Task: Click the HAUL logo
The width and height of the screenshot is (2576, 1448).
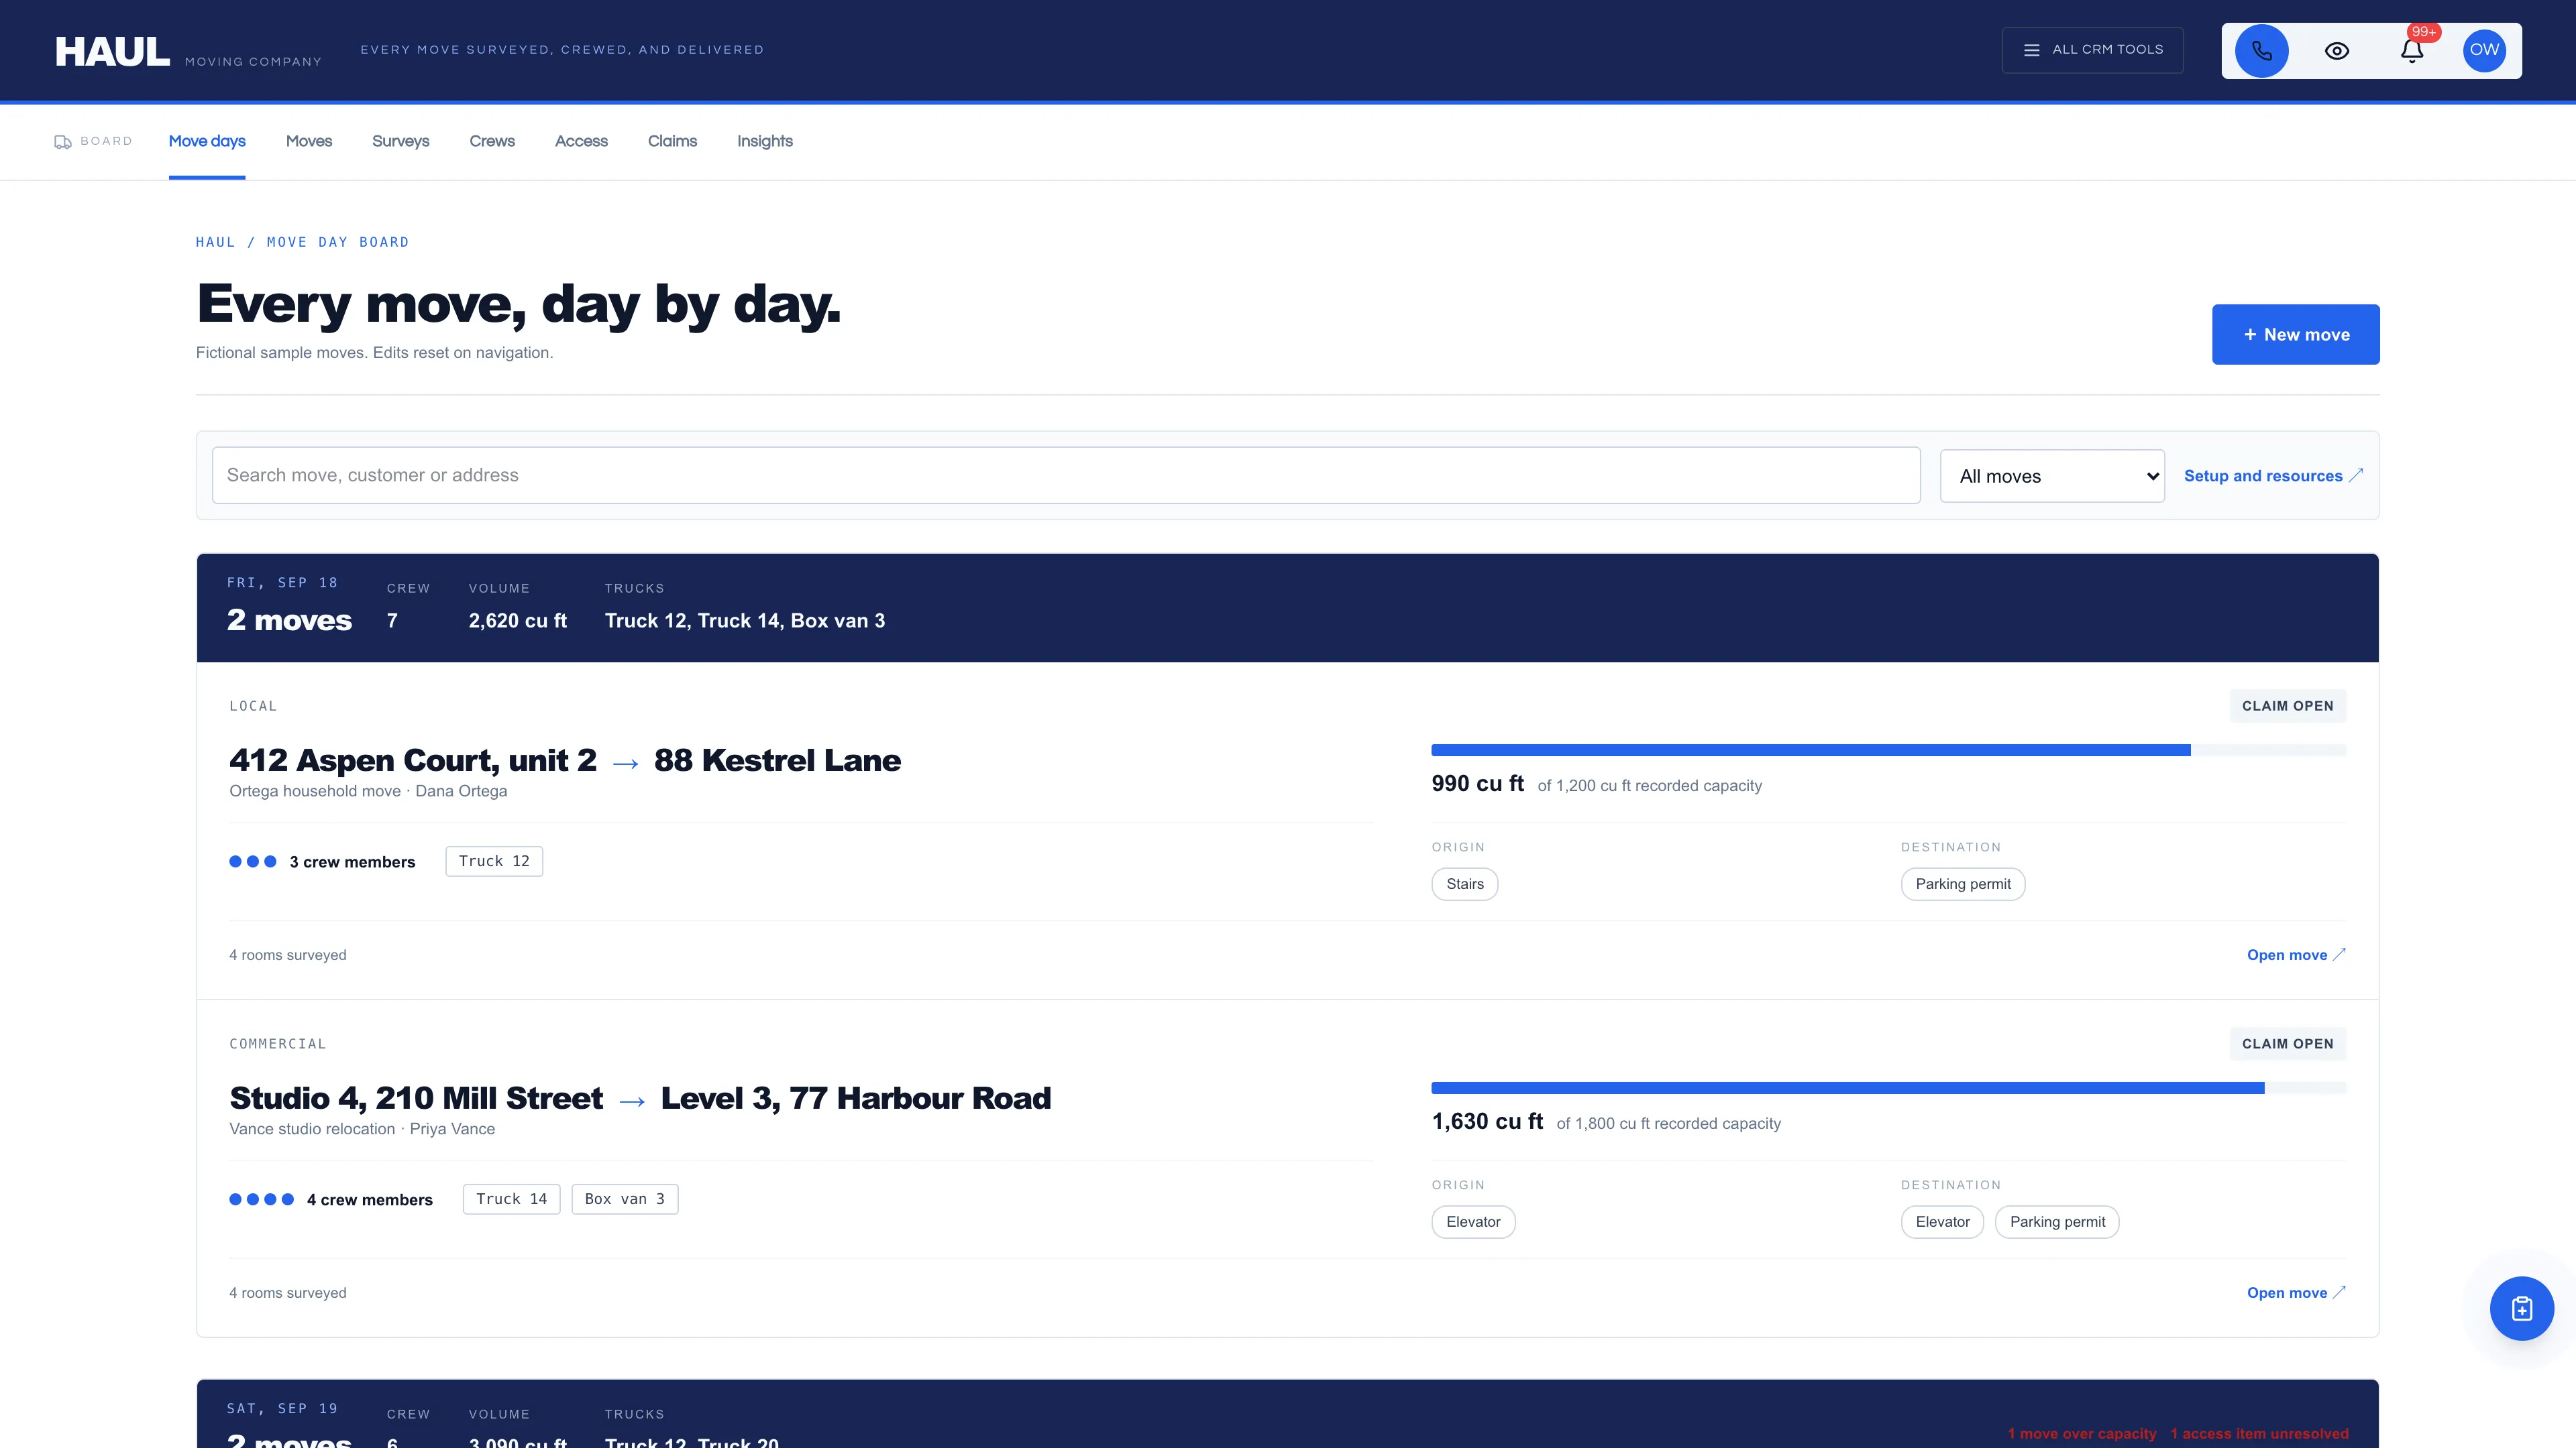Action: pos(112,51)
